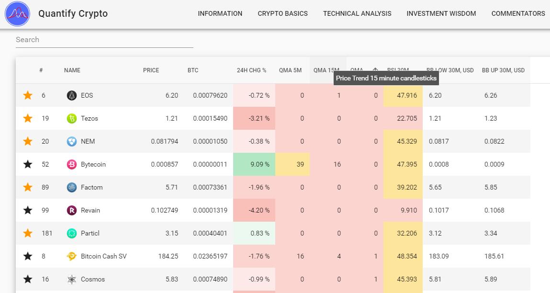Click the NEM coin icon
Viewport: 550px width, 293px height.
click(x=71, y=141)
